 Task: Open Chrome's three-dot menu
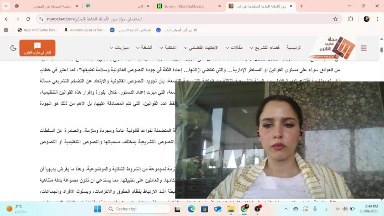pyautogui.click(x=377, y=19)
